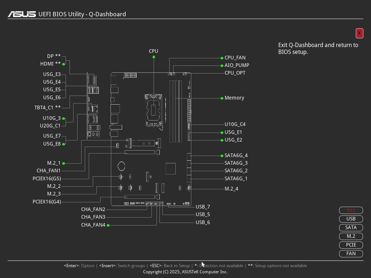Close Q-Dashboard with red X button

point(359,33)
